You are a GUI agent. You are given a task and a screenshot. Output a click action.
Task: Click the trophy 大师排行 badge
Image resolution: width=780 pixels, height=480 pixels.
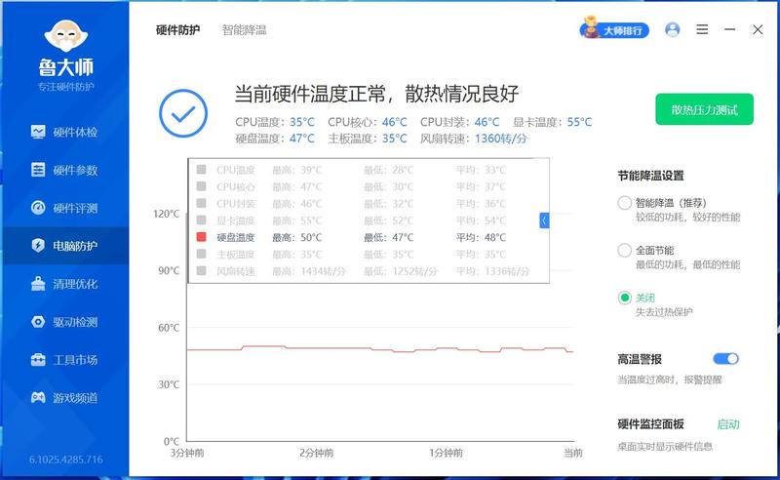click(x=614, y=29)
